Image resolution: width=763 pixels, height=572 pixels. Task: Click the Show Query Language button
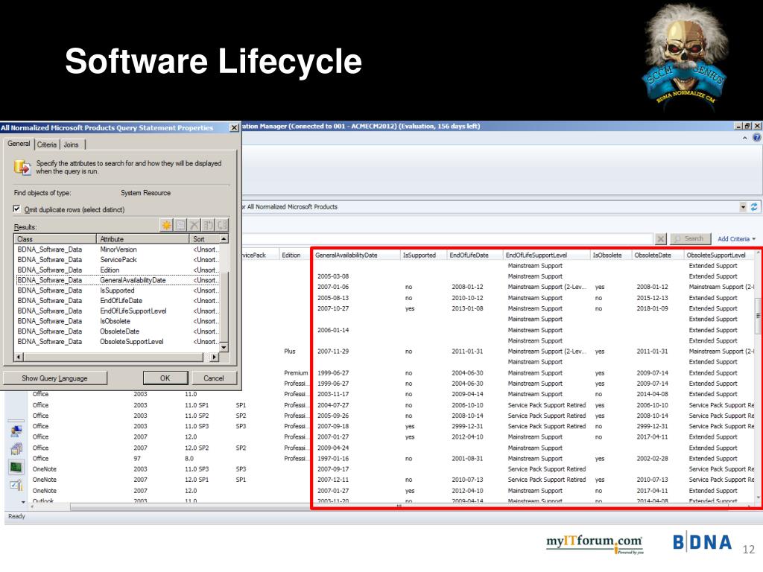[55, 378]
